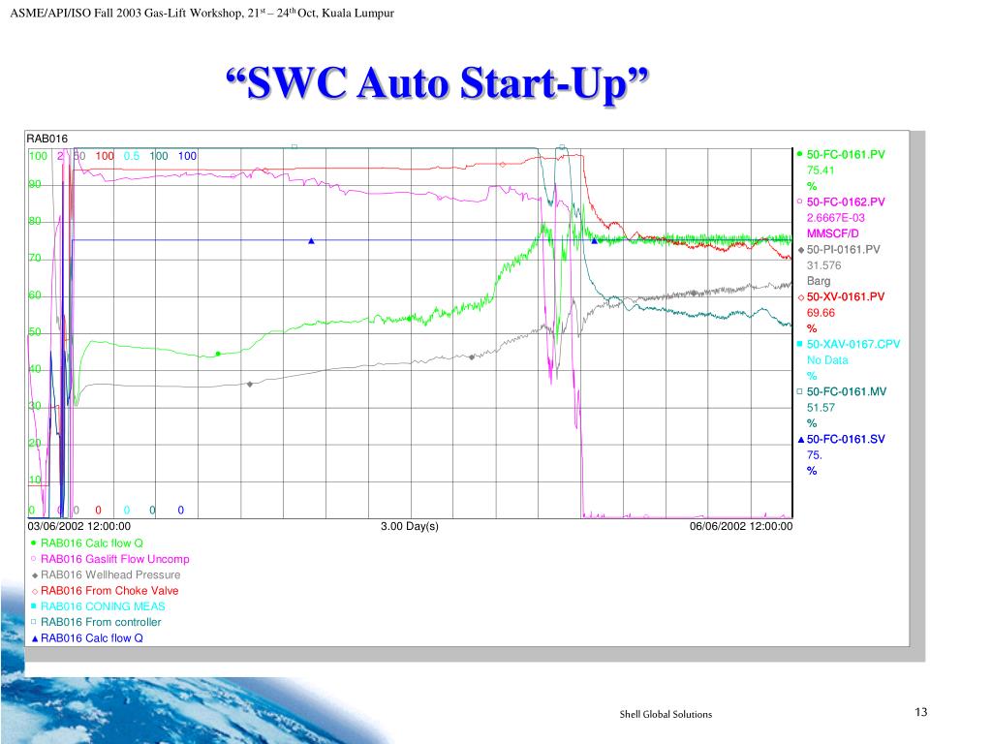Click RAB016 CONING MEAS legend row
Viewport: 992px width, 744px height.
point(98,606)
